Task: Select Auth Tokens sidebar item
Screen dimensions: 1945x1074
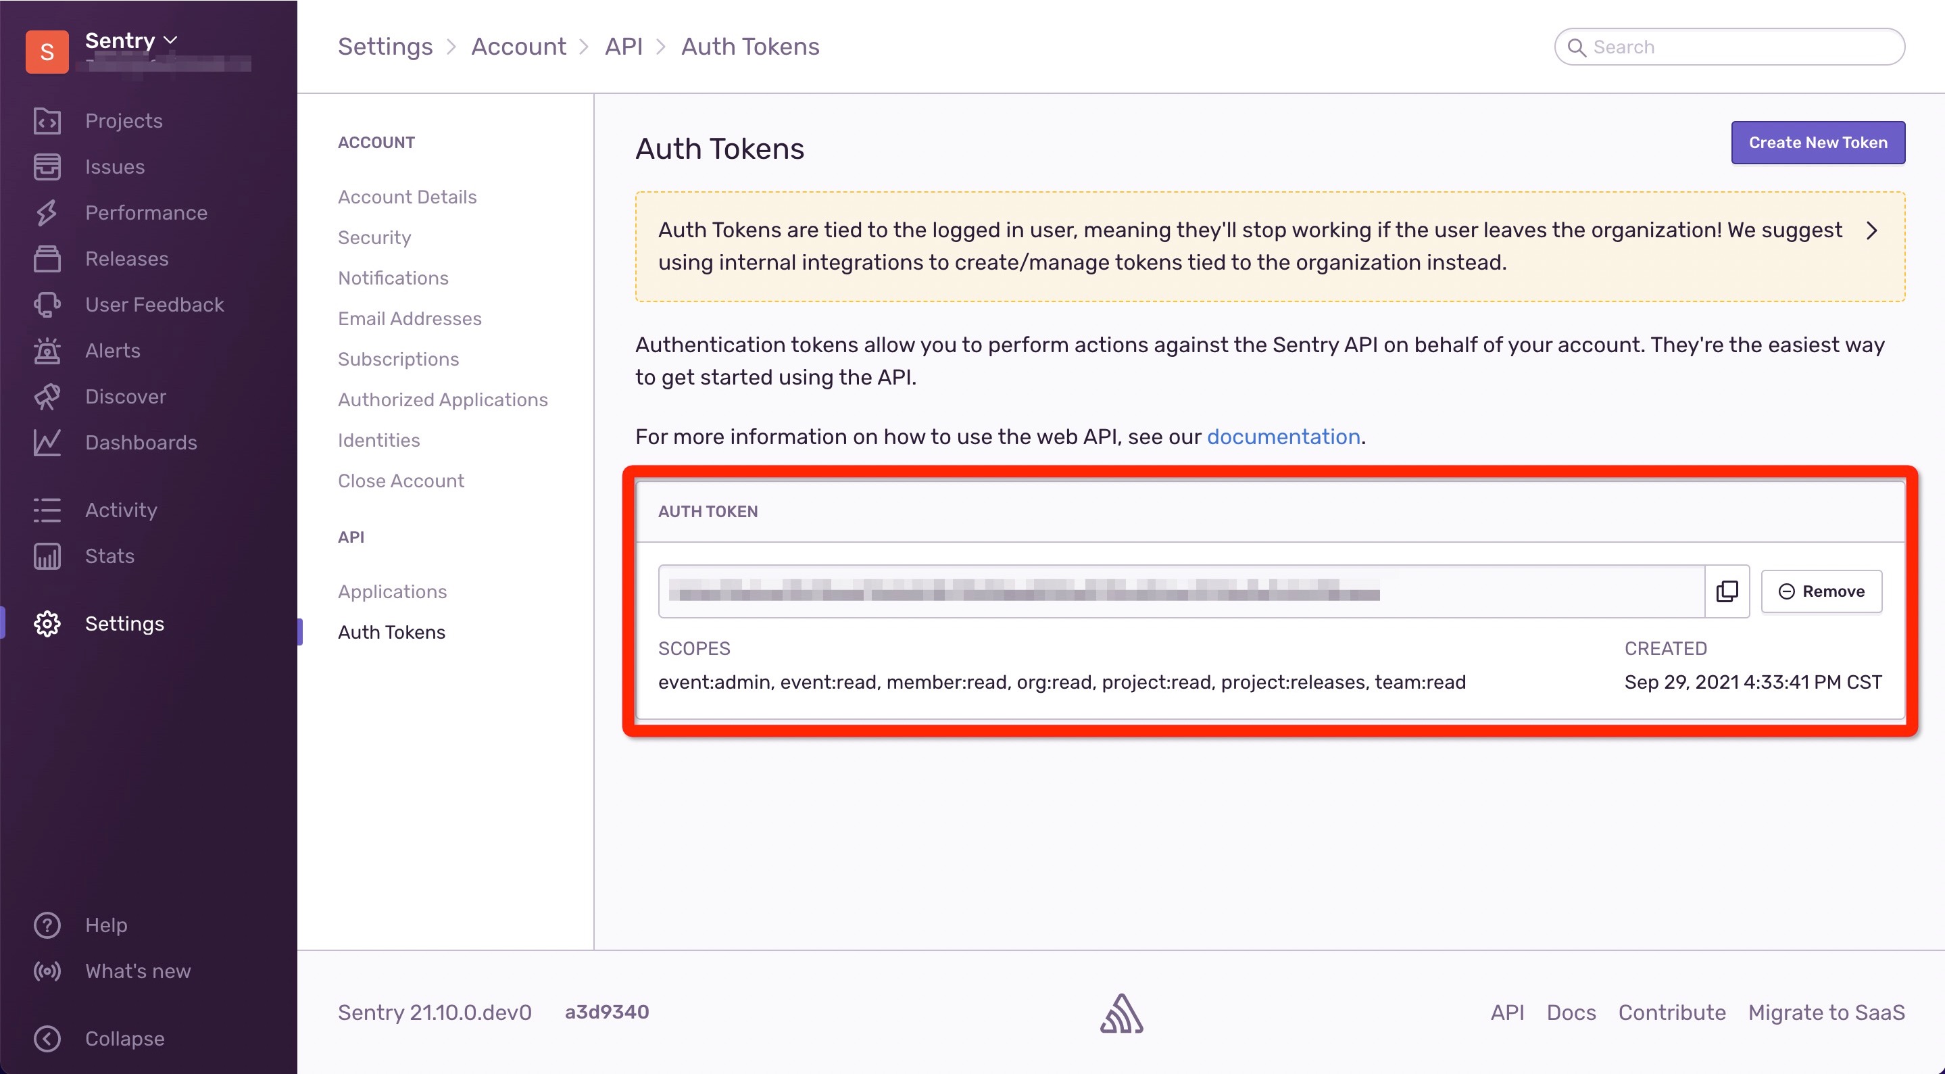Action: coord(391,631)
